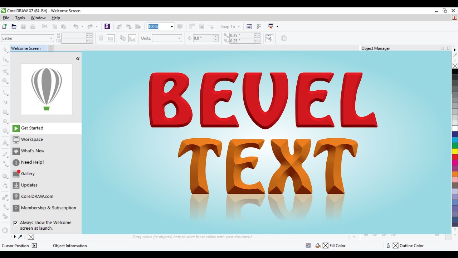Open the Workspace section
This screenshot has width=458, height=258.
pos(46,140)
